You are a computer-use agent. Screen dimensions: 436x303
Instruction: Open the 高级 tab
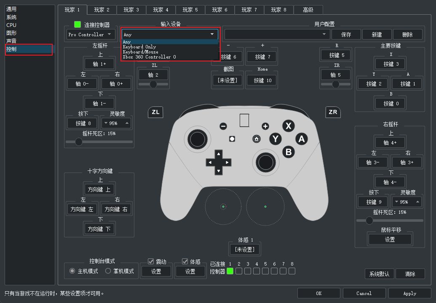[x=308, y=10]
